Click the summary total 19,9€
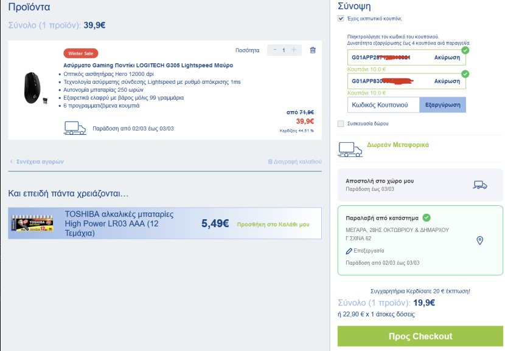505x351 pixels. tap(424, 302)
